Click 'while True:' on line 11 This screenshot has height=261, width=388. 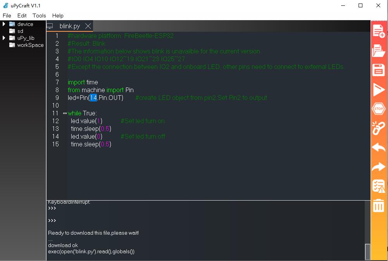coord(82,113)
